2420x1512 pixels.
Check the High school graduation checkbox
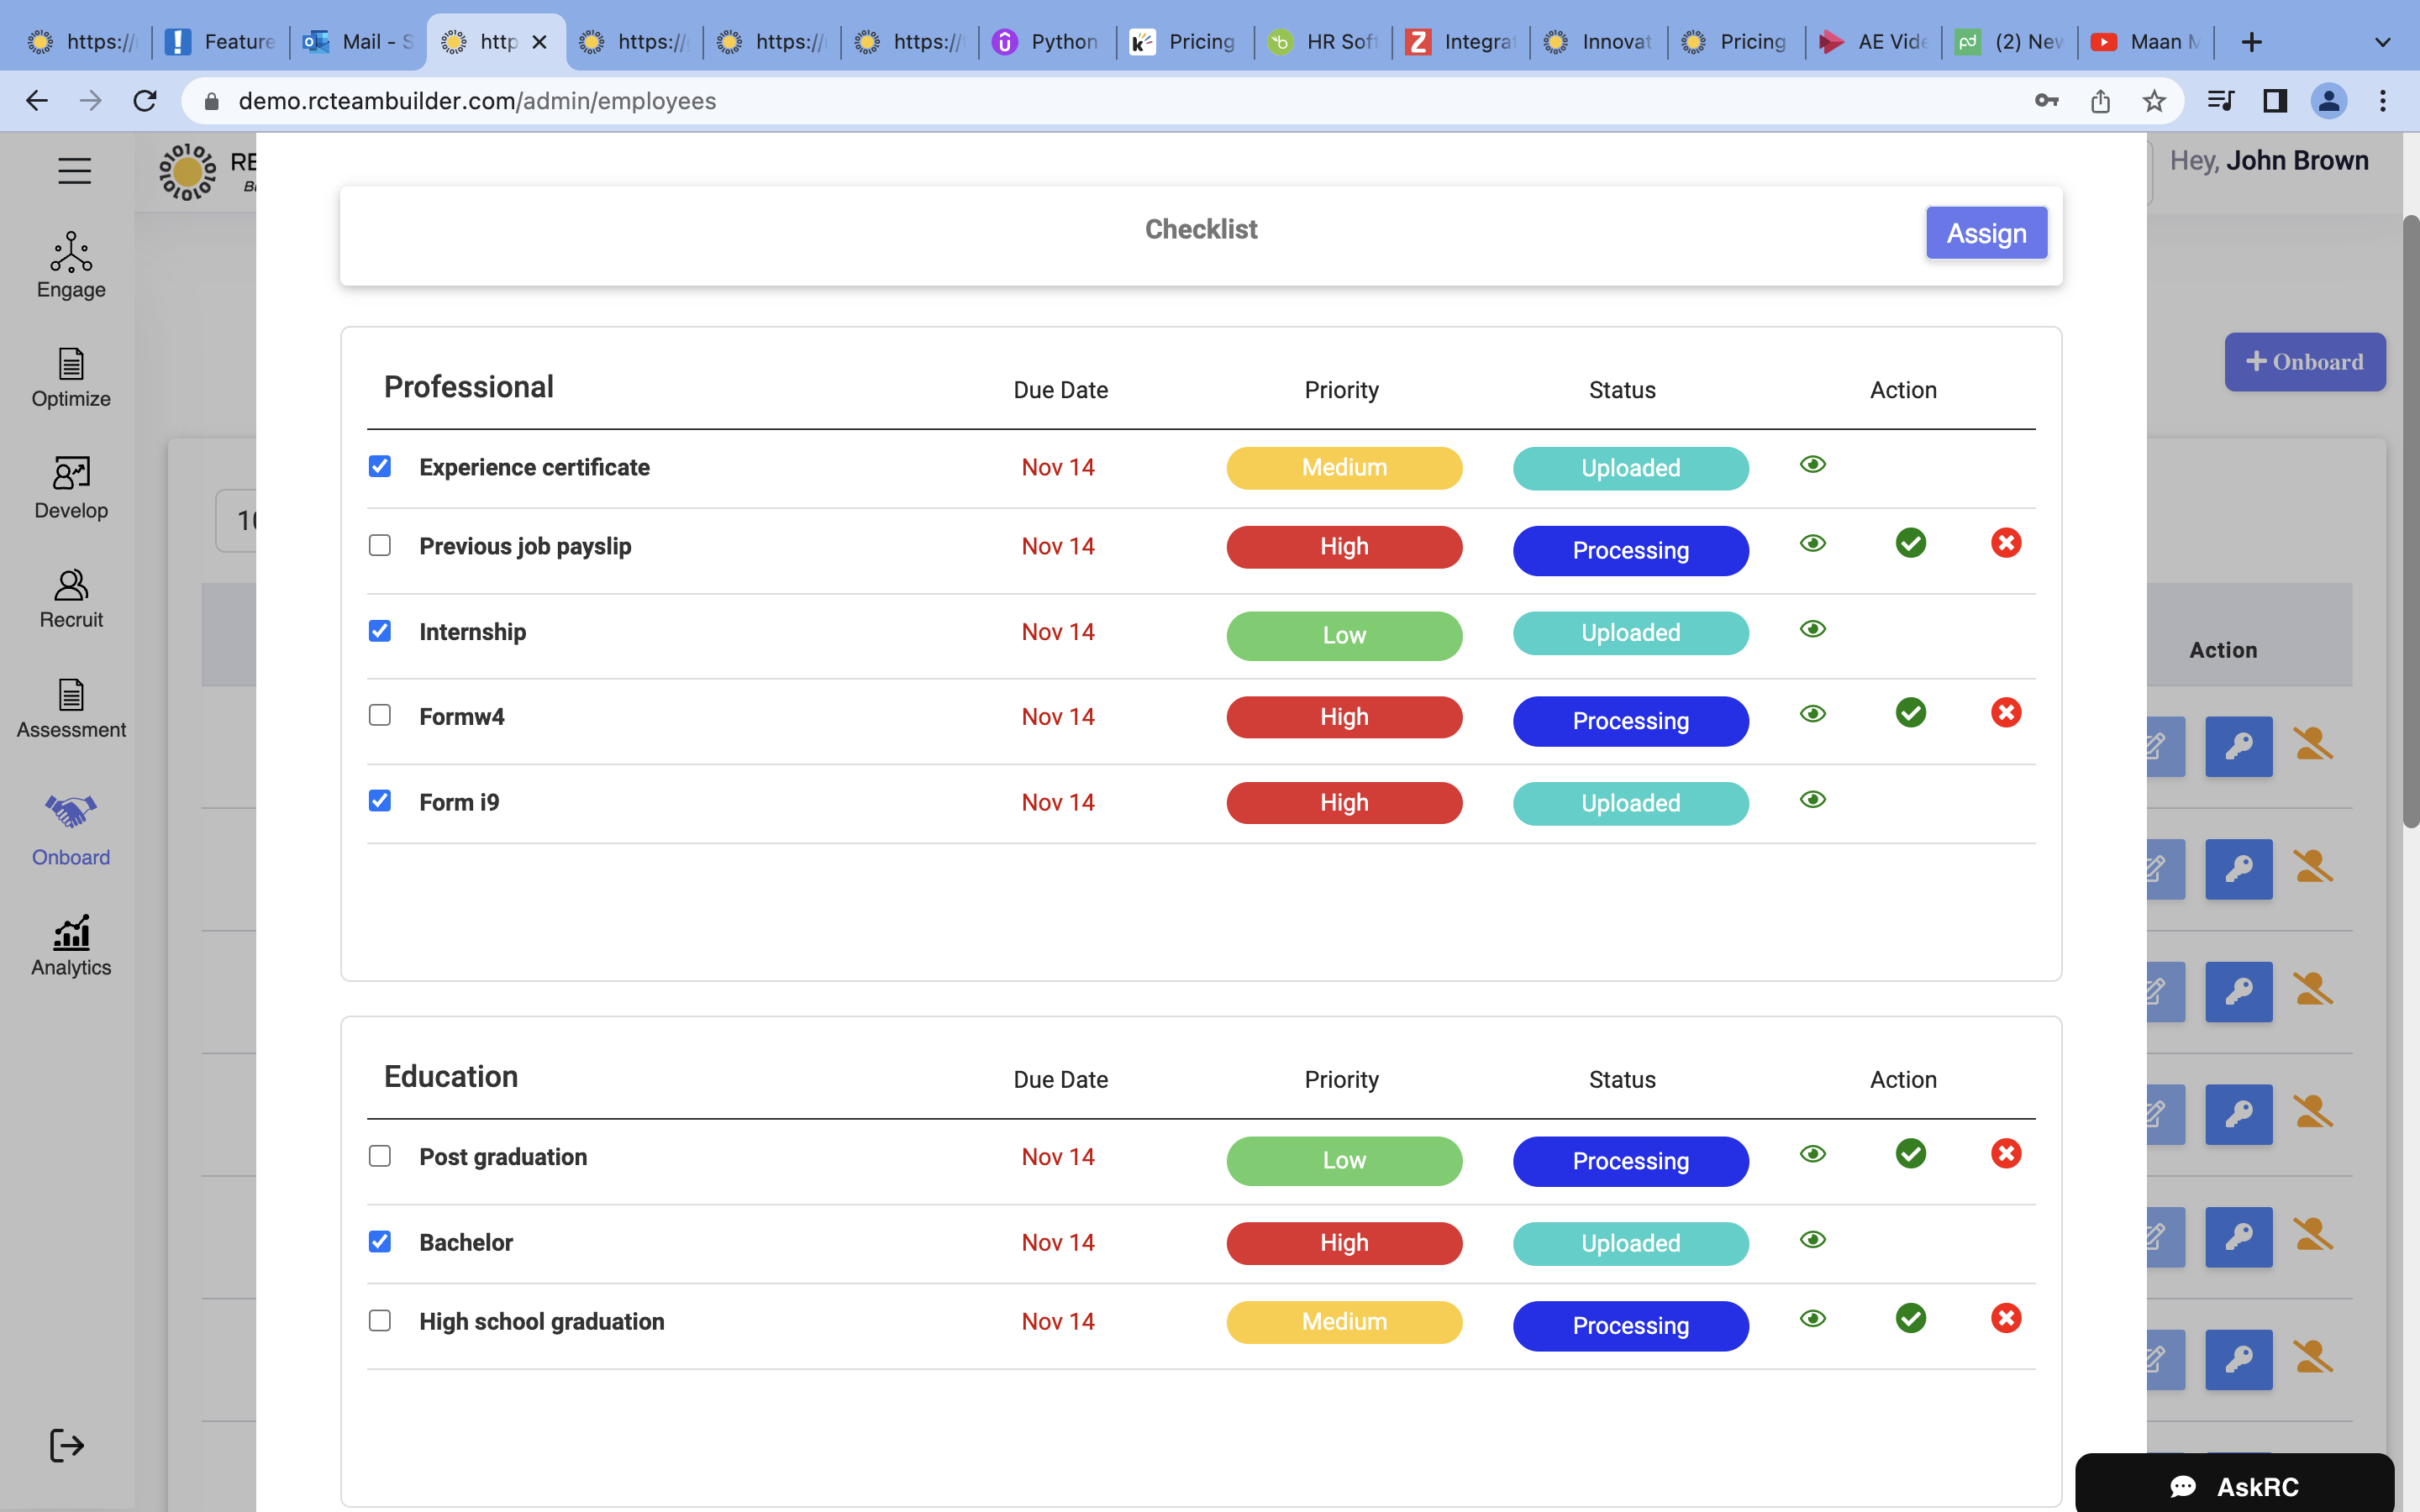(380, 1321)
